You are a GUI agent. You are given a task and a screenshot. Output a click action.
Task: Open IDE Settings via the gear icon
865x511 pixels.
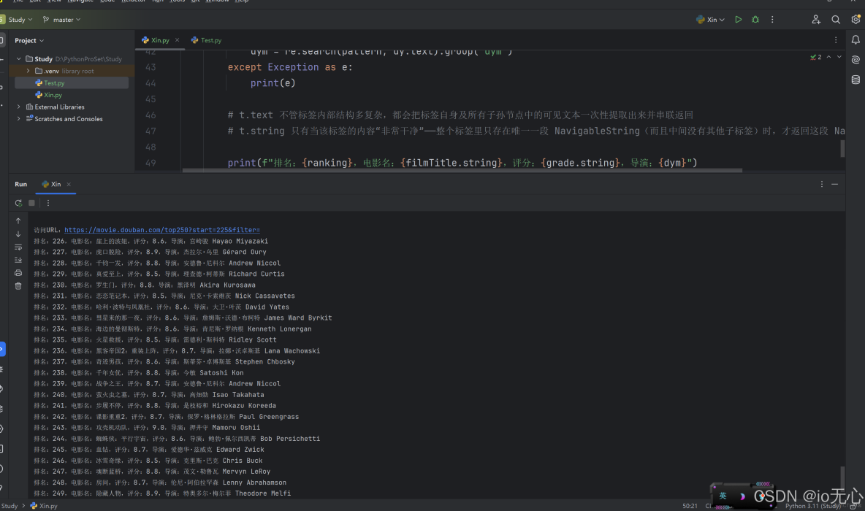point(855,20)
